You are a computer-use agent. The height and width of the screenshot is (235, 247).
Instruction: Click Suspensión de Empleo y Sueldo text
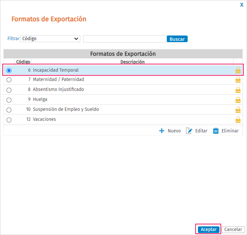coord(66,109)
